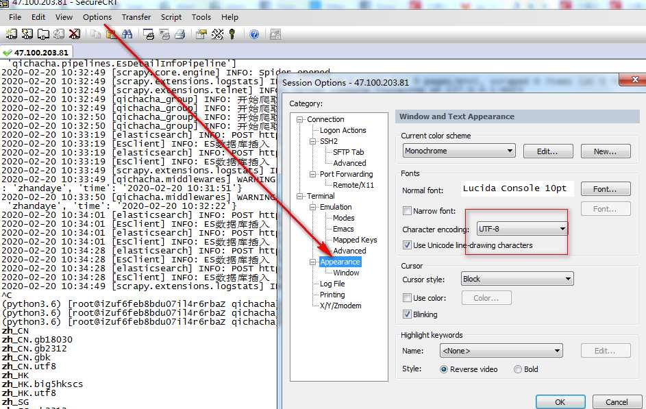The image size is (646, 409).
Task: Select Mapped Keys in category tree
Action: (x=355, y=240)
